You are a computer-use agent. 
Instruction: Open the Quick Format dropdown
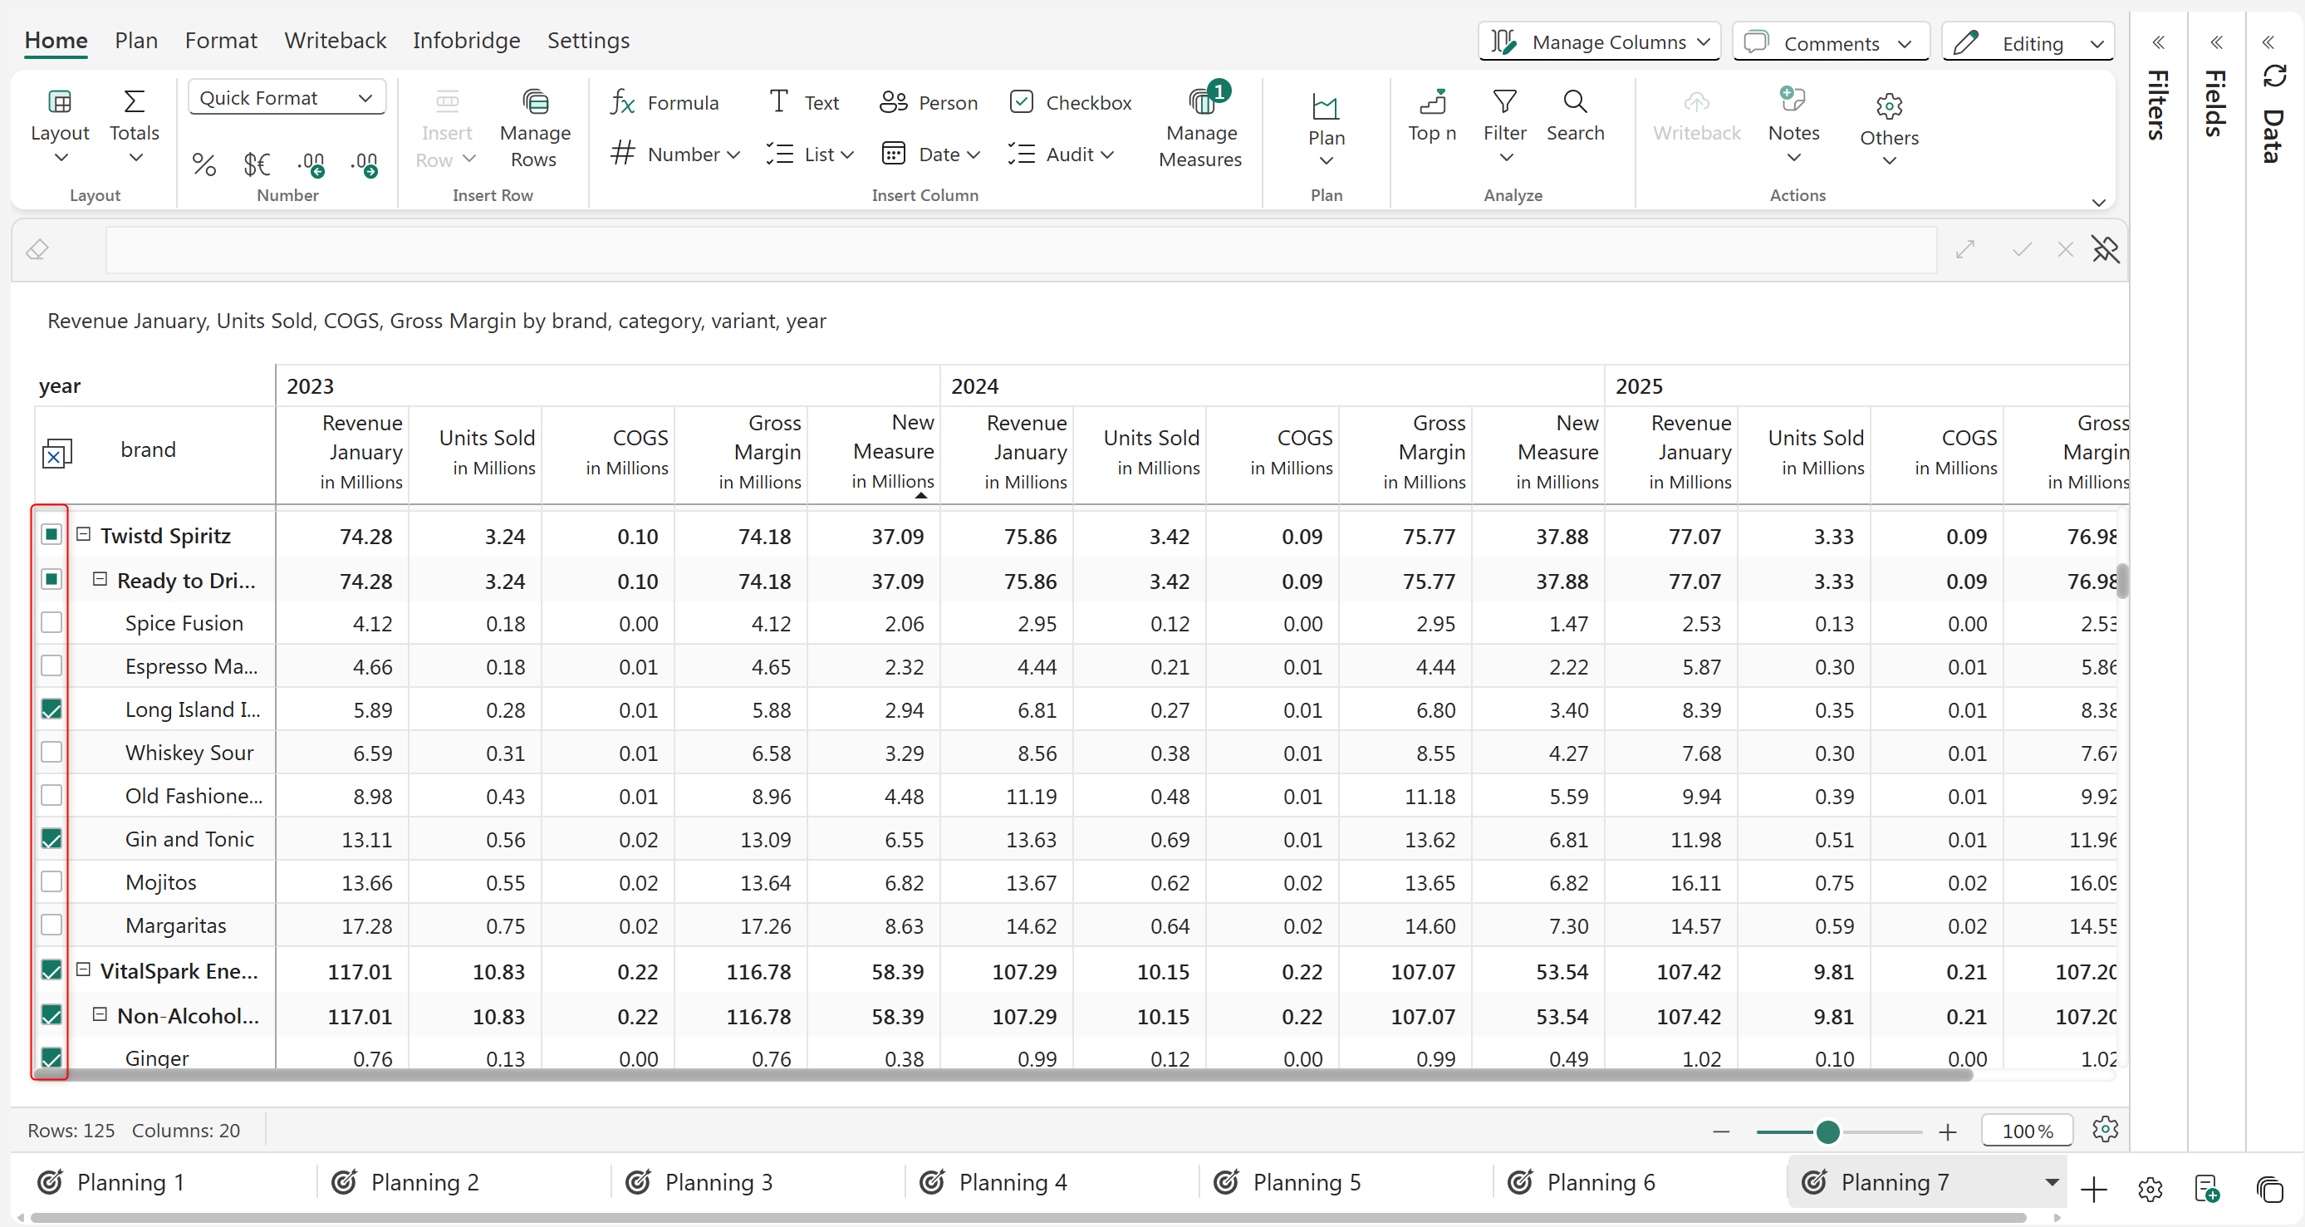pyautogui.click(x=287, y=97)
